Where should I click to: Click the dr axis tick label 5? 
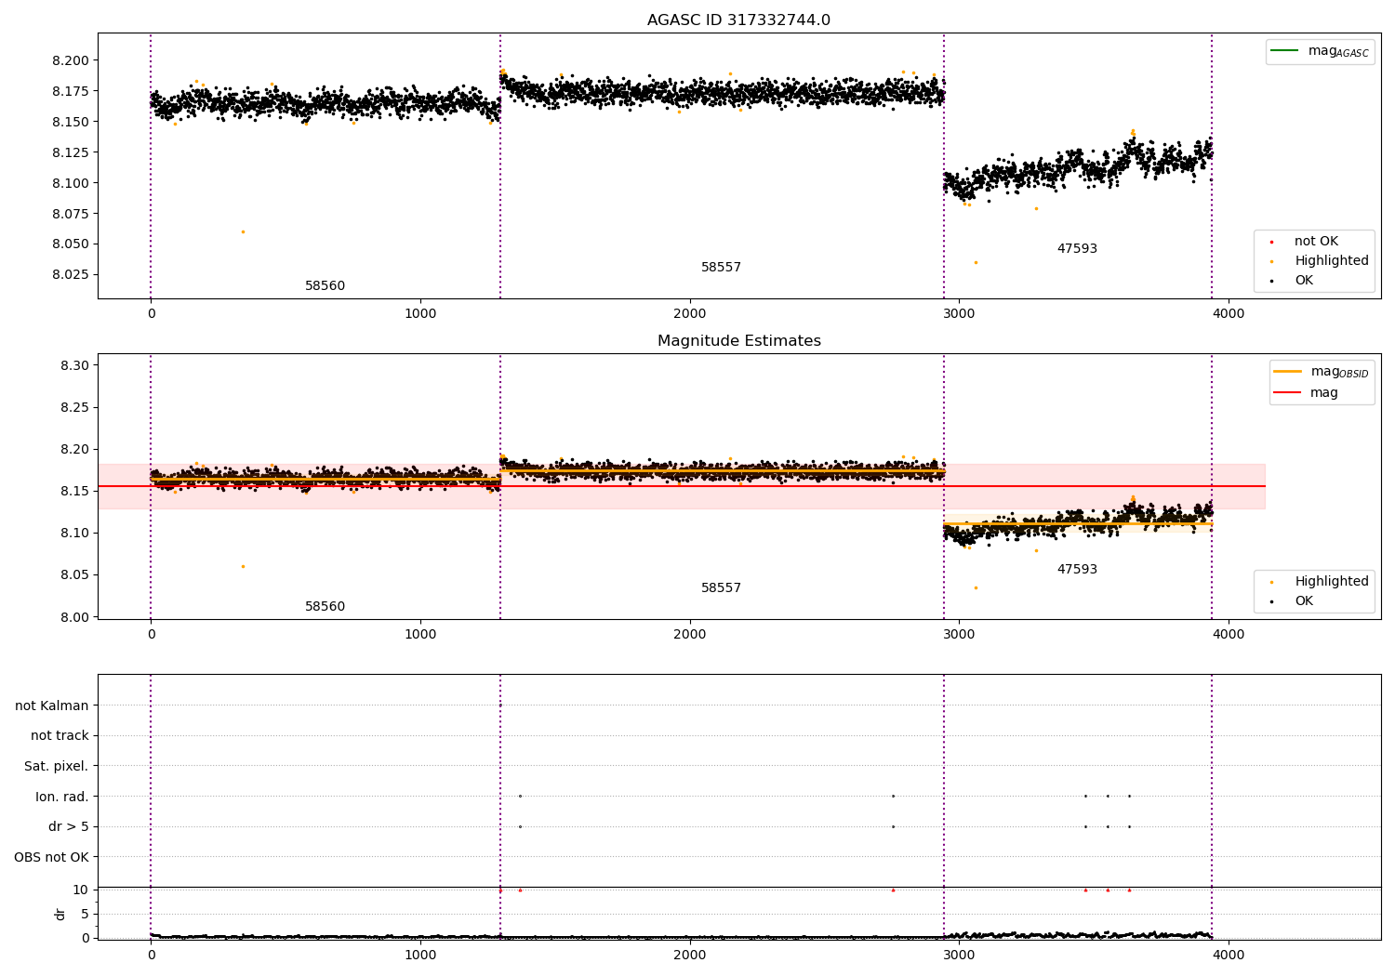pyautogui.click(x=85, y=914)
